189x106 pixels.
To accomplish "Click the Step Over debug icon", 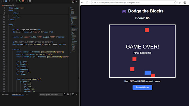I will [9, 1].
